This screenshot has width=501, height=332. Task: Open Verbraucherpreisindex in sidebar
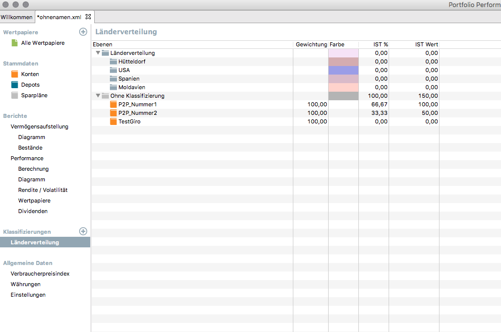tap(40, 274)
